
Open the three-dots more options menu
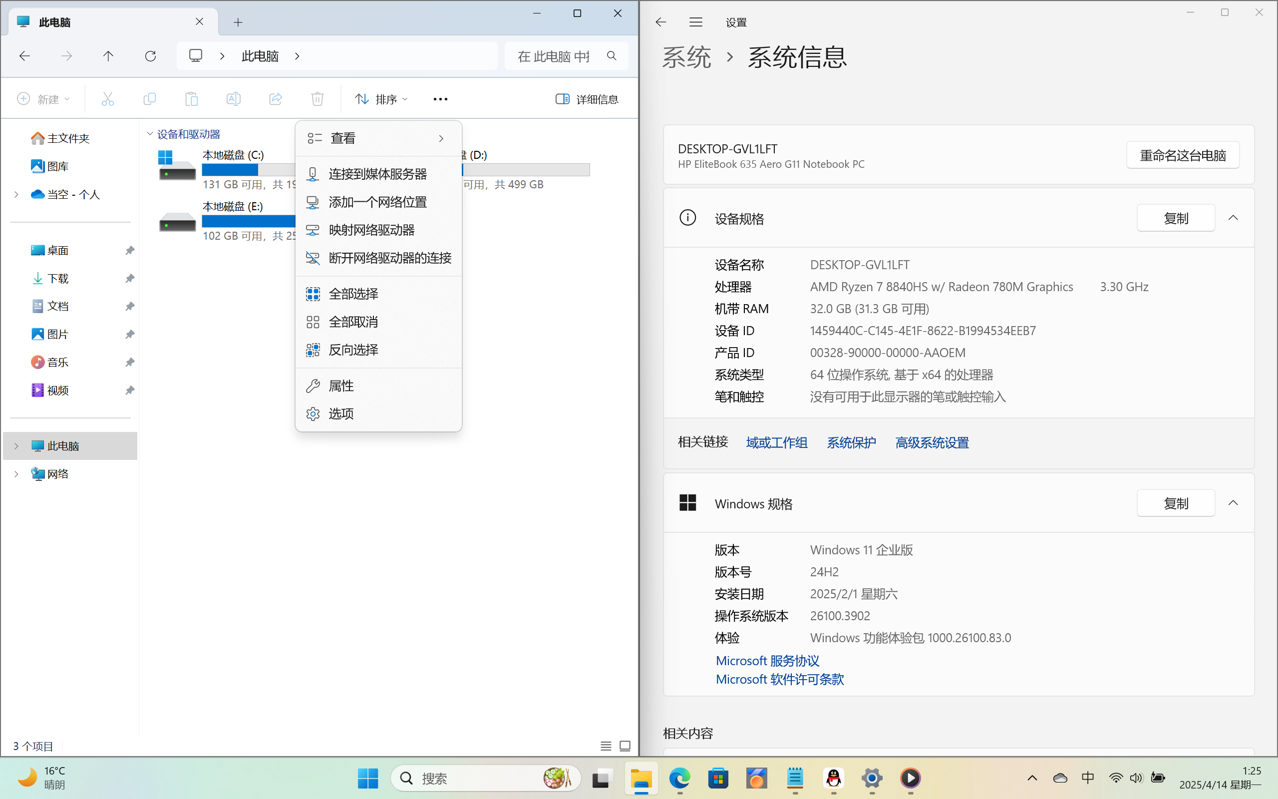(x=440, y=99)
